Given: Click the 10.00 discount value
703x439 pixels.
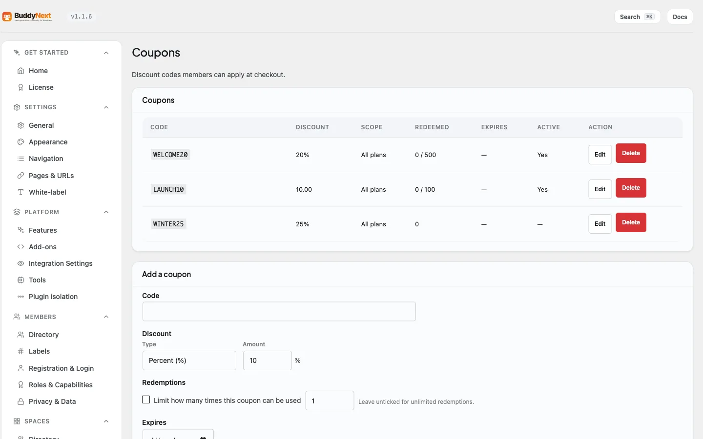Looking at the screenshot, I should point(304,189).
